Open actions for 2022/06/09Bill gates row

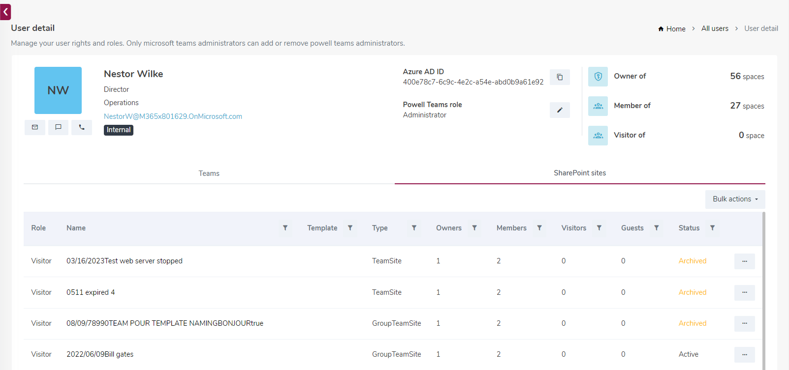pos(745,355)
